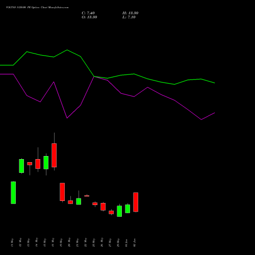Click the 11 May date label

[x=12, y=242]
